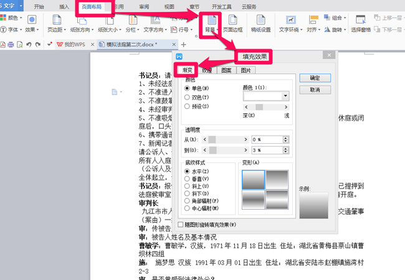The image size is (405, 280).
Task: Open the 开发工具 Developer ribbon tab
Action: 222,7
